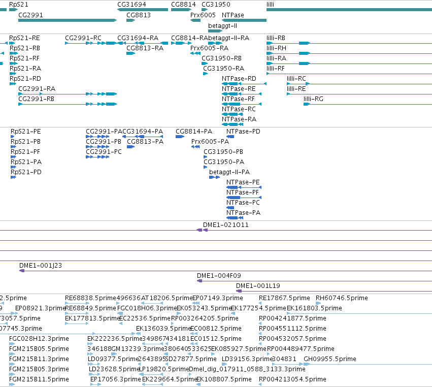Viewport: 432px width, 387px height.
Task: Click transcript "NTPase-RA"
Action: 239,119
